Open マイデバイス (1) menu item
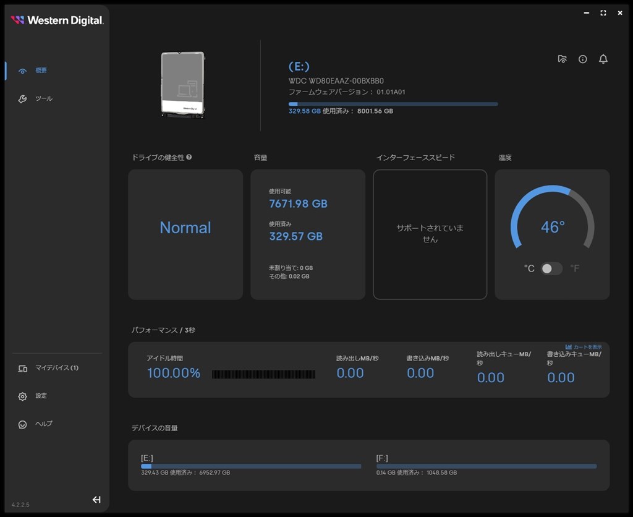 pos(57,367)
